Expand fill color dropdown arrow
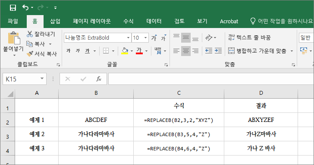Screen dimensions: 314x165 coord(132,51)
